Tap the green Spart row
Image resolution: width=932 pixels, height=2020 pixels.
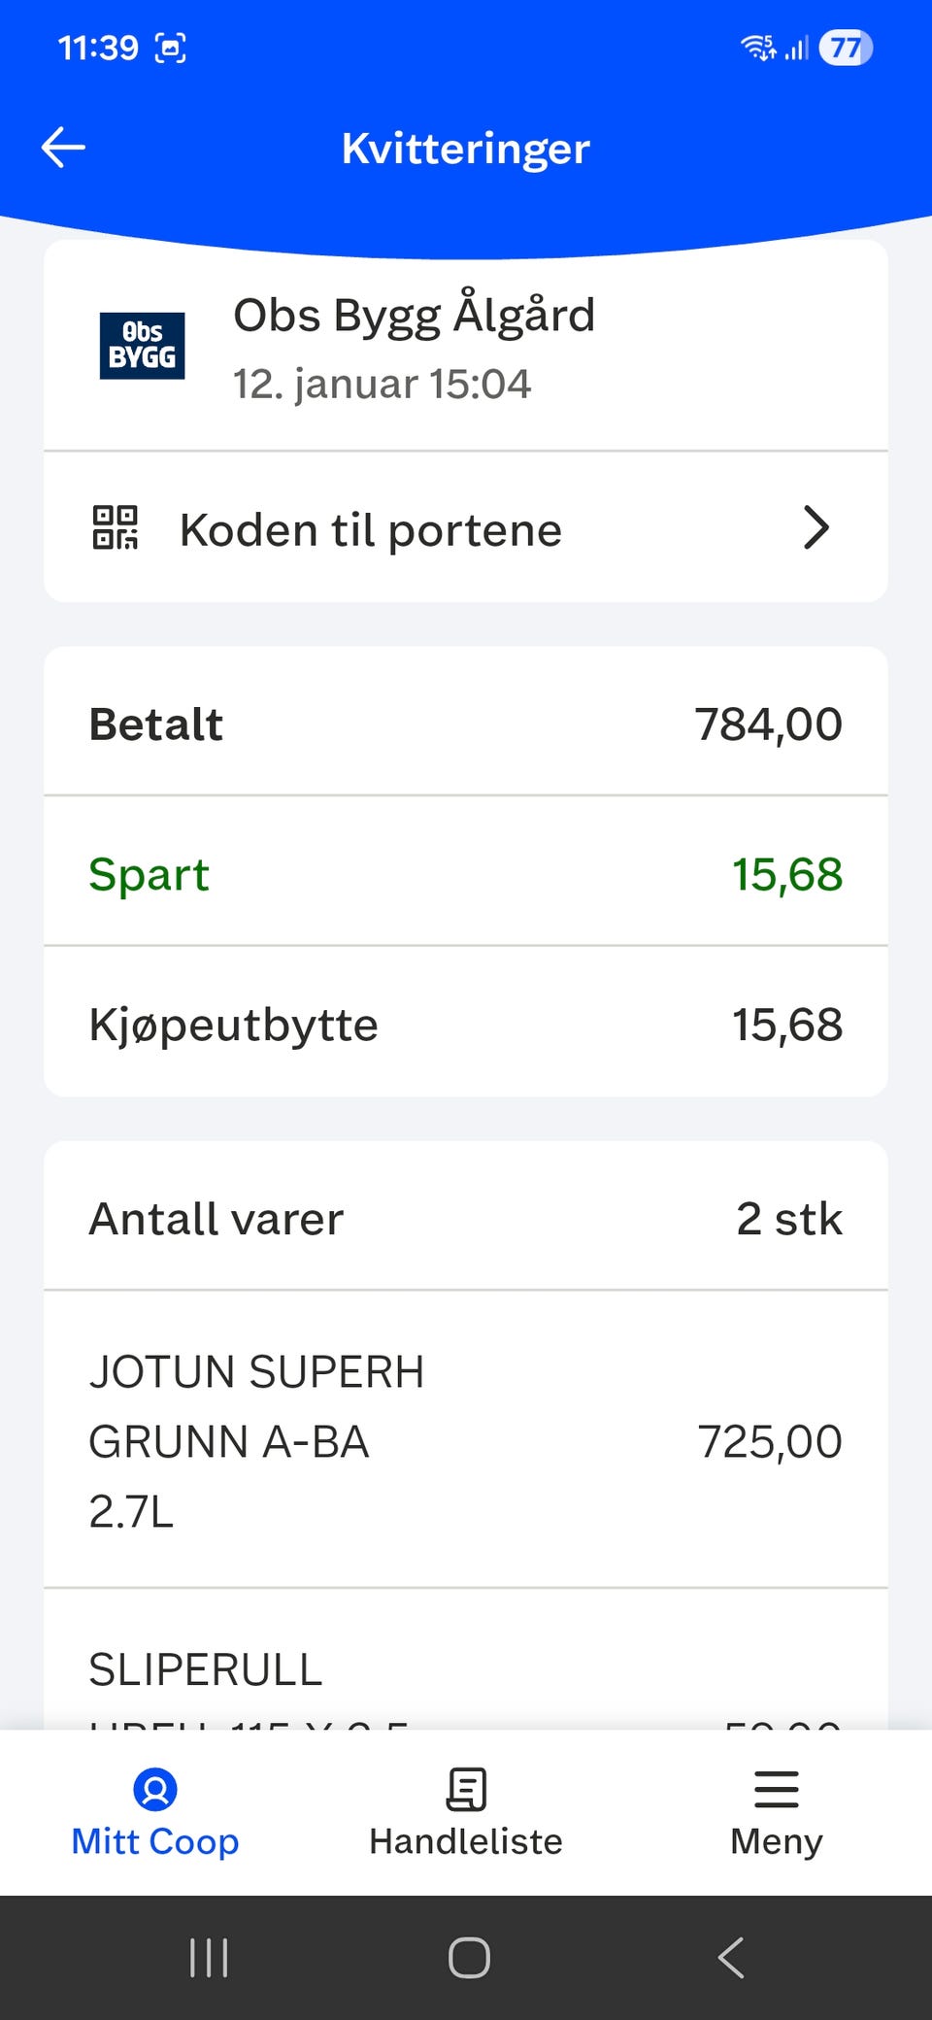tap(466, 873)
